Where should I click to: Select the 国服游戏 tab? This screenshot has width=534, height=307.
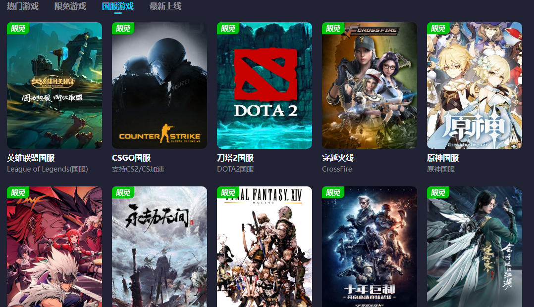(x=117, y=6)
